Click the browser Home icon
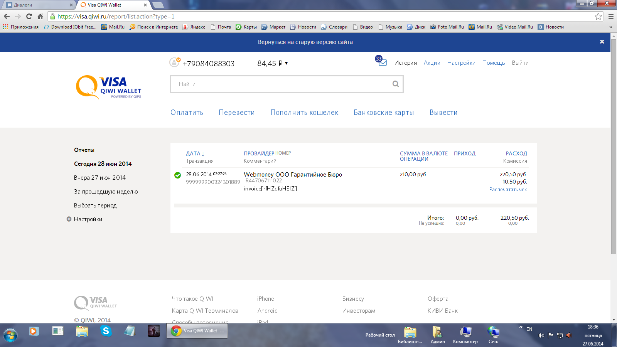This screenshot has height=347, width=617. (x=40, y=16)
